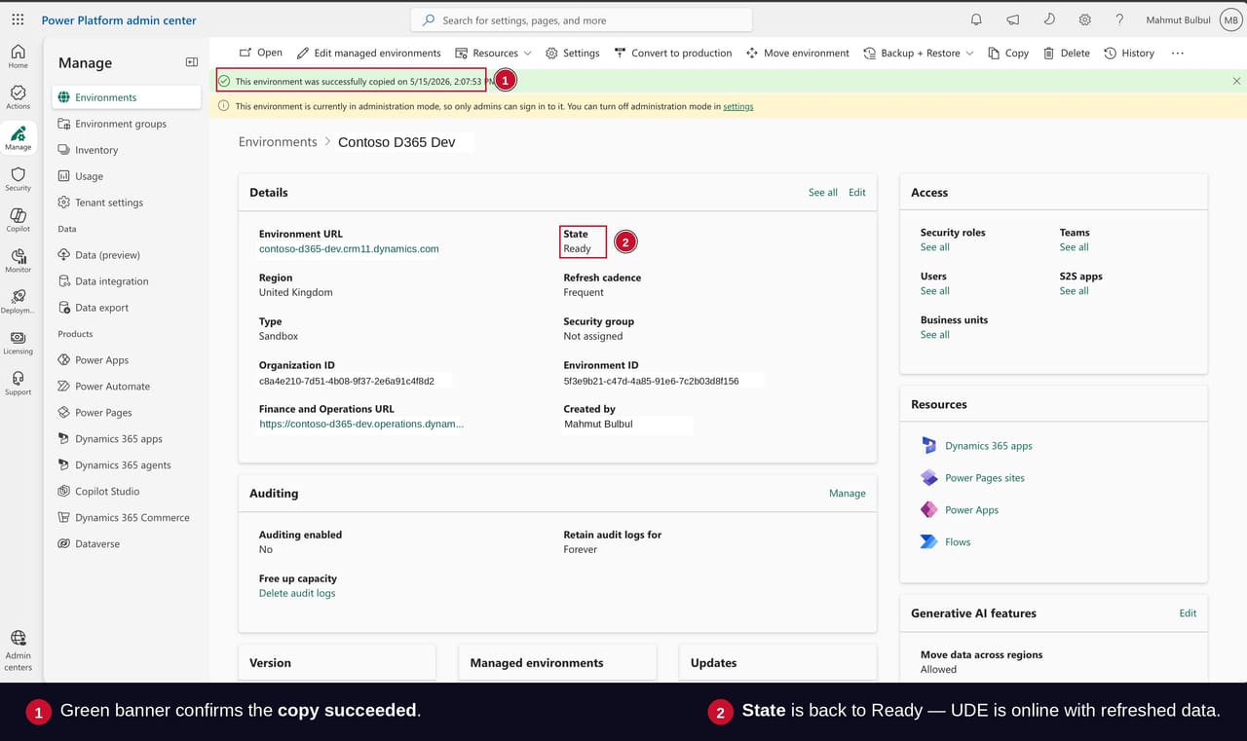1247x741 pixels.
Task: Click Move environment
Action: [797, 53]
